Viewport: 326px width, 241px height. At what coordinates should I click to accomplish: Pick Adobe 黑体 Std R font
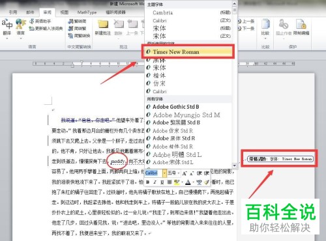(x=188, y=138)
